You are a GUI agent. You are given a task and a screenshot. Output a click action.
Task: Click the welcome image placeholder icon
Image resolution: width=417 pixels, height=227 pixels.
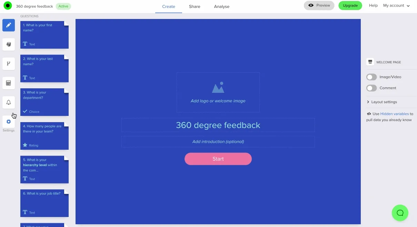pyautogui.click(x=218, y=88)
